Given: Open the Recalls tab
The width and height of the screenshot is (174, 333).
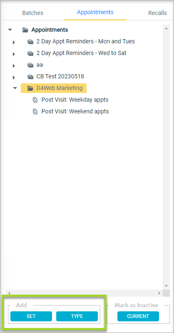Looking at the screenshot, I should pyautogui.click(x=157, y=13).
